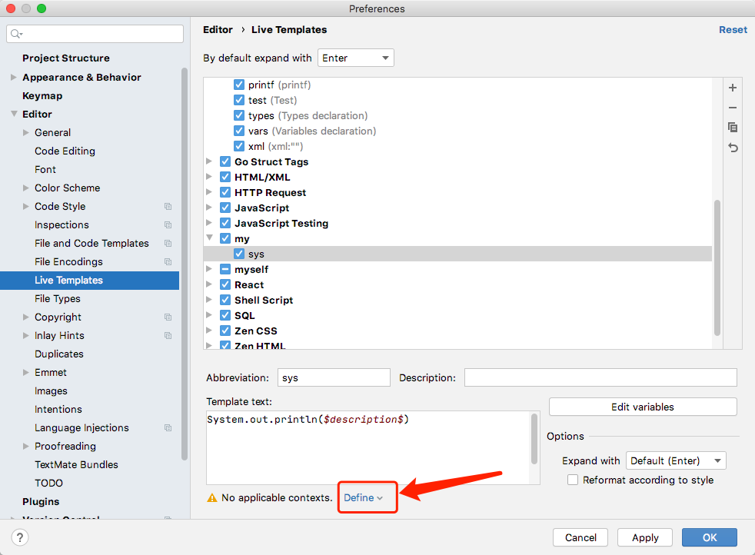Screen dimensions: 755x555
Task: Toggle the myself group partial checkbox
Action: [x=225, y=269]
